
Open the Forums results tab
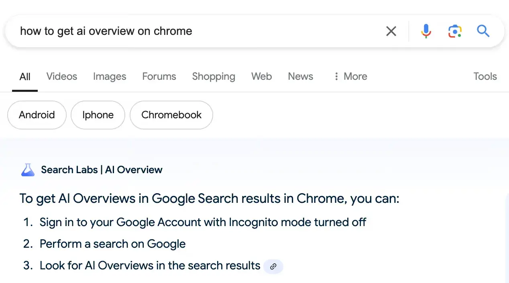[x=159, y=76]
